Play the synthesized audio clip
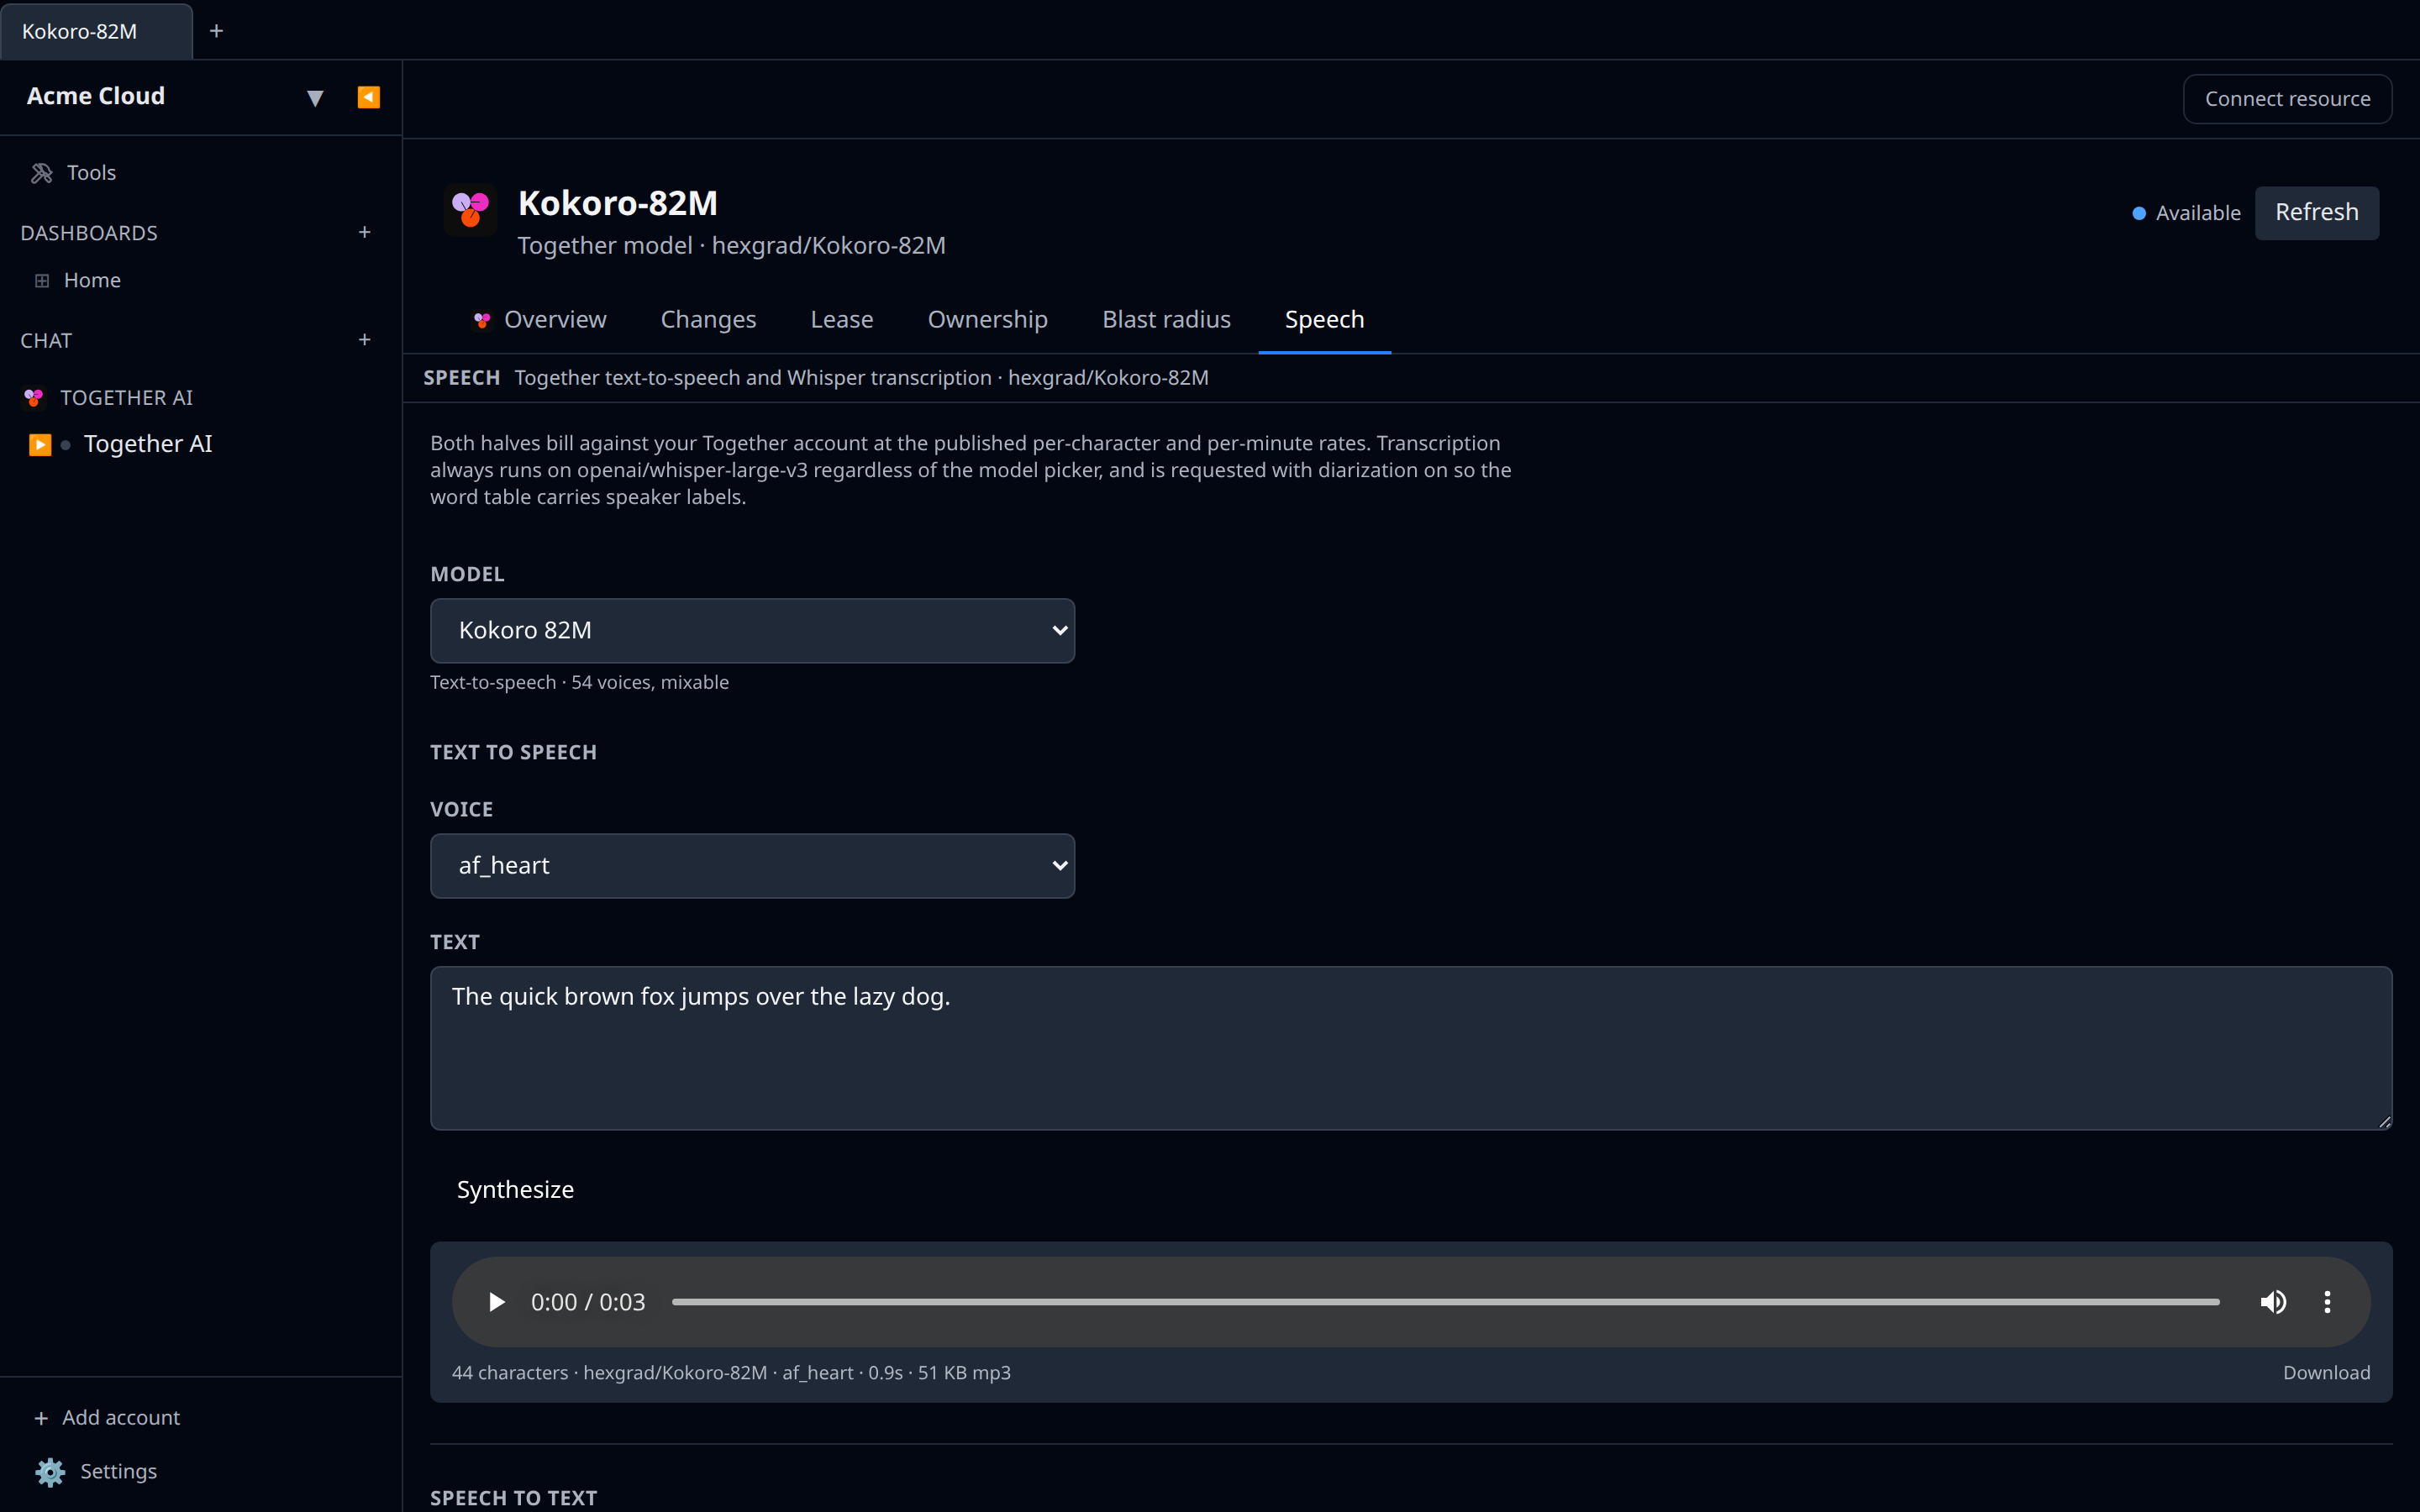This screenshot has width=2420, height=1512. click(x=496, y=1302)
